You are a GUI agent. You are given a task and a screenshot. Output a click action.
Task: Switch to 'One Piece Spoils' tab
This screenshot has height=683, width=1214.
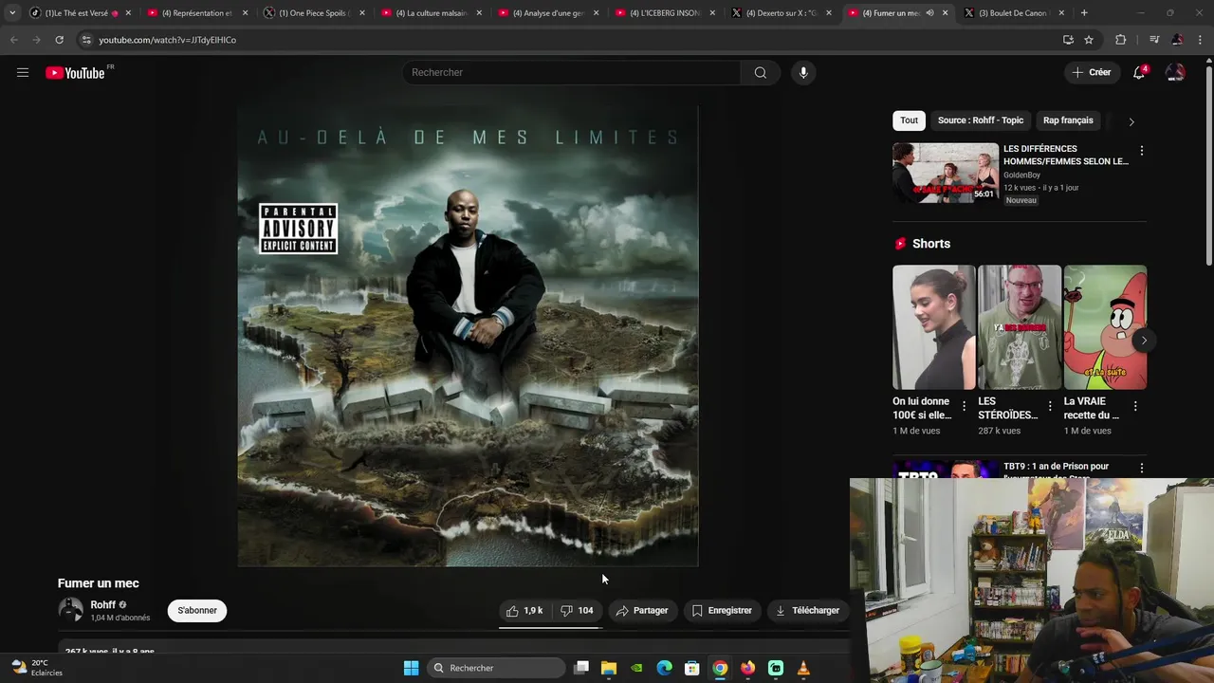coord(313,13)
